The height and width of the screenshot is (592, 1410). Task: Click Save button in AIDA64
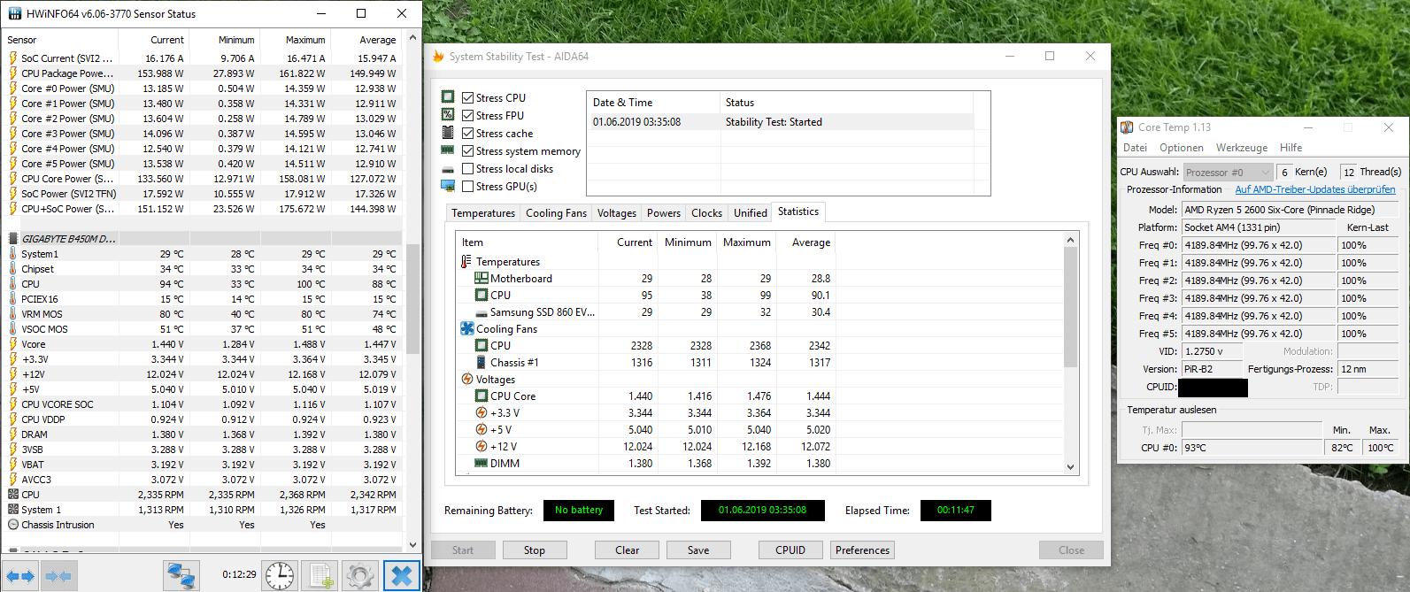coord(698,550)
